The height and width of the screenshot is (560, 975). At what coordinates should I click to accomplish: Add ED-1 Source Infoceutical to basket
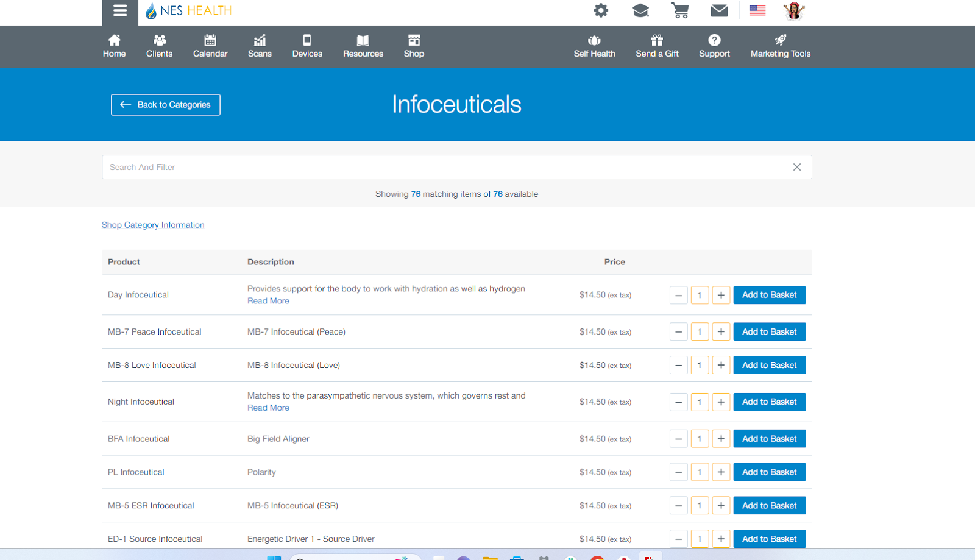pyautogui.click(x=770, y=539)
